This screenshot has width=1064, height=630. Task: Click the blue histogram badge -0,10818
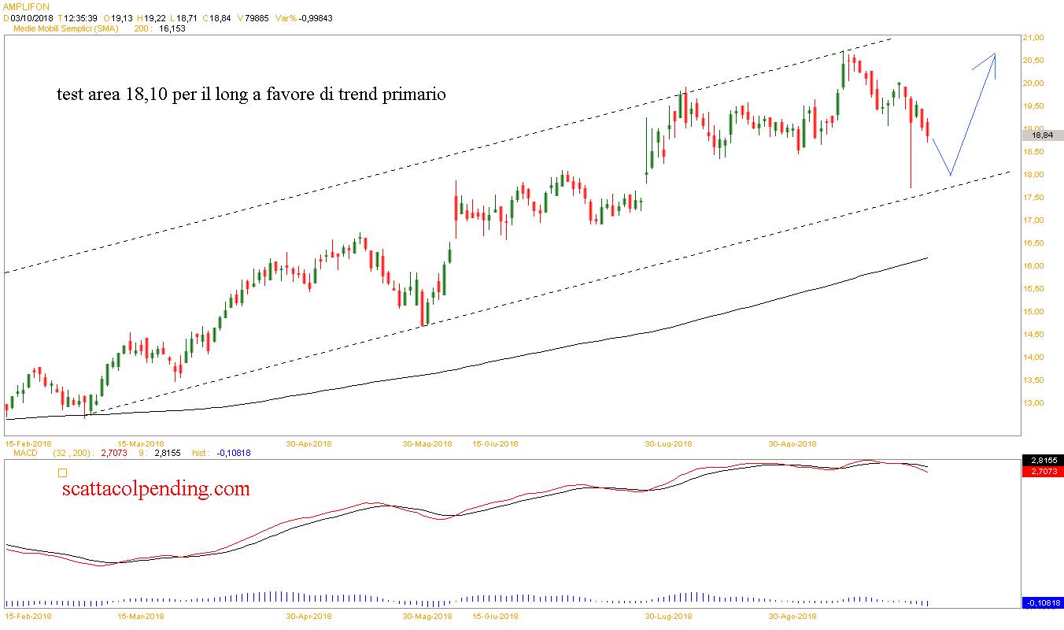(1042, 602)
